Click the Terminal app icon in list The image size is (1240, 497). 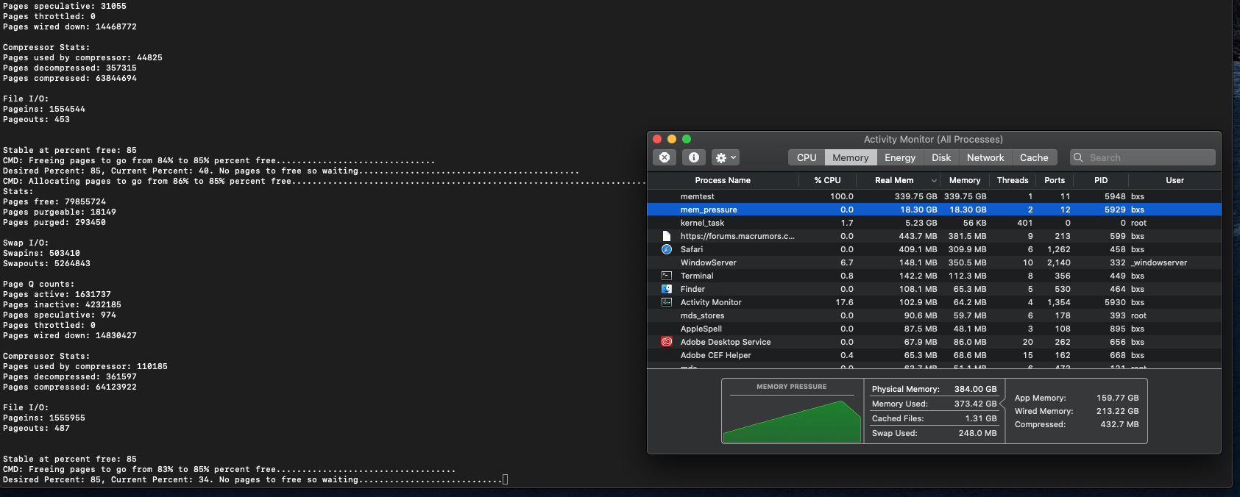[667, 276]
